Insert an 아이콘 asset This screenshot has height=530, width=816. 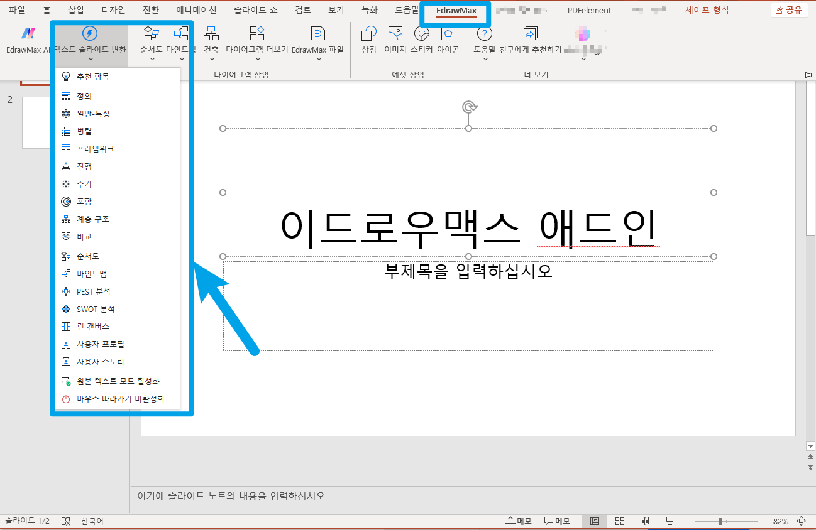click(448, 34)
